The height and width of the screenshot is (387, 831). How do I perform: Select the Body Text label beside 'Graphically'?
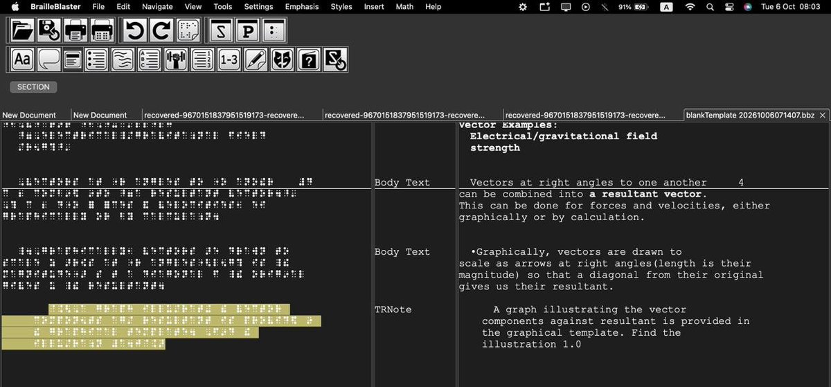click(x=402, y=252)
